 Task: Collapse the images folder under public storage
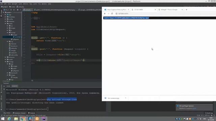(9, 35)
